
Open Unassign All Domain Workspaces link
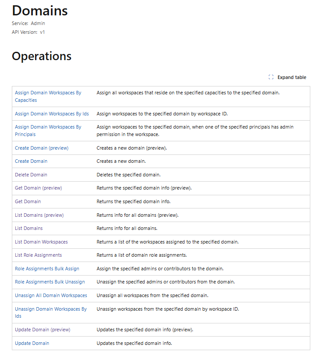pos(51,295)
